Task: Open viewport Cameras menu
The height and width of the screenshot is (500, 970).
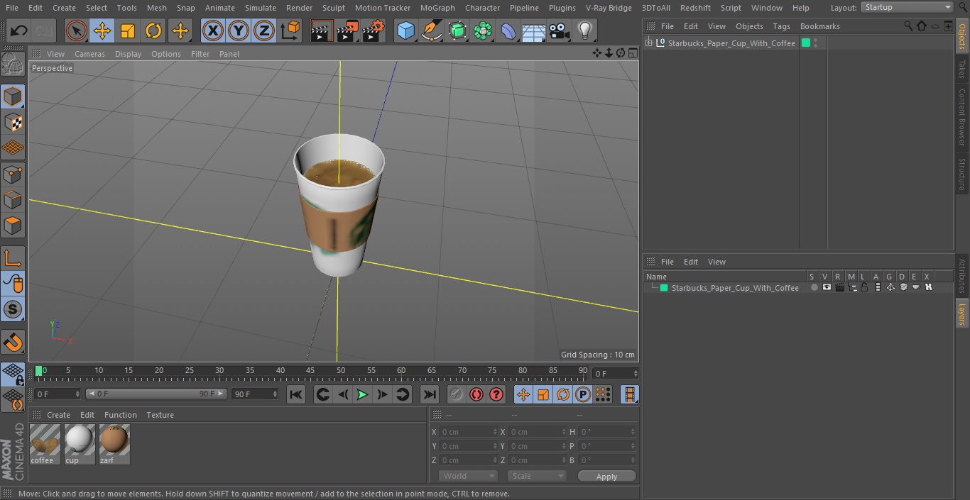Action: coord(89,54)
